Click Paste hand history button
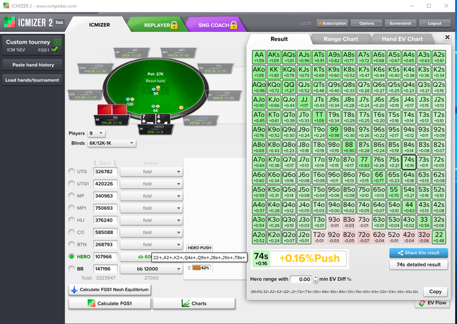The height and width of the screenshot is (324, 457). [x=33, y=65]
